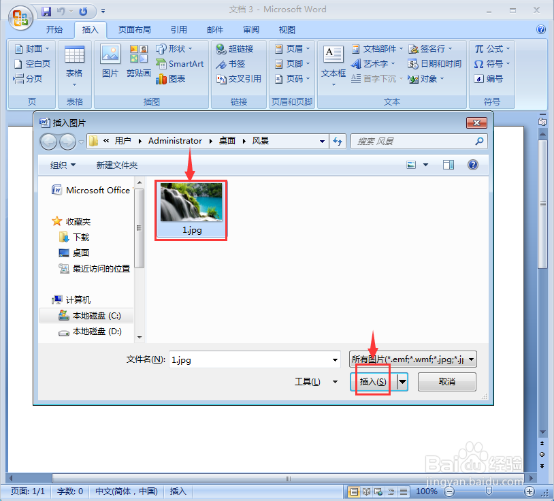This screenshot has height=501, width=554.
Task: Click Administrator in the address path
Action: coord(175,141)
